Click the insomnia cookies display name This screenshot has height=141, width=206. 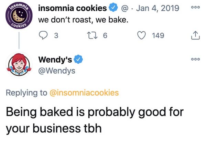click(x=72, y=8)
